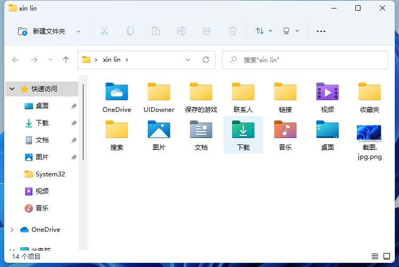The height and width of the screenshot is (267, 399).
Task: Click the Rename icon in toolbar
Action: [181, 31]
